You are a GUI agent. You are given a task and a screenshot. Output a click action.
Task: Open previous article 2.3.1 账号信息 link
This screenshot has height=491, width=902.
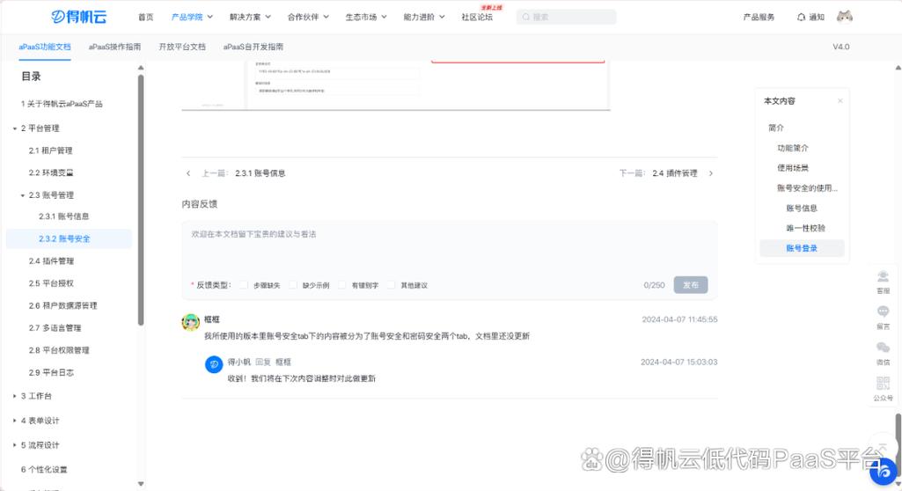tap(260, 173)
